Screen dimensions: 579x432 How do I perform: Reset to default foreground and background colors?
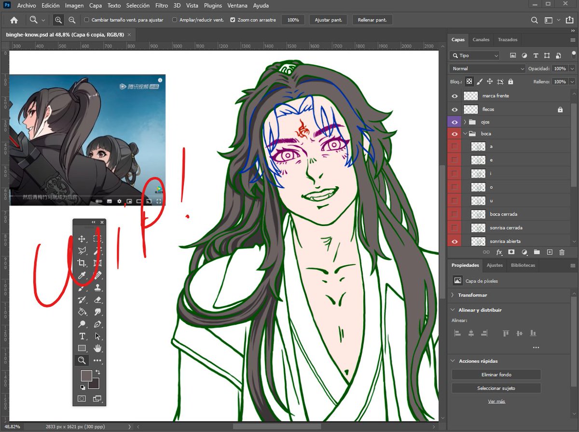click(x=83, y=387)
